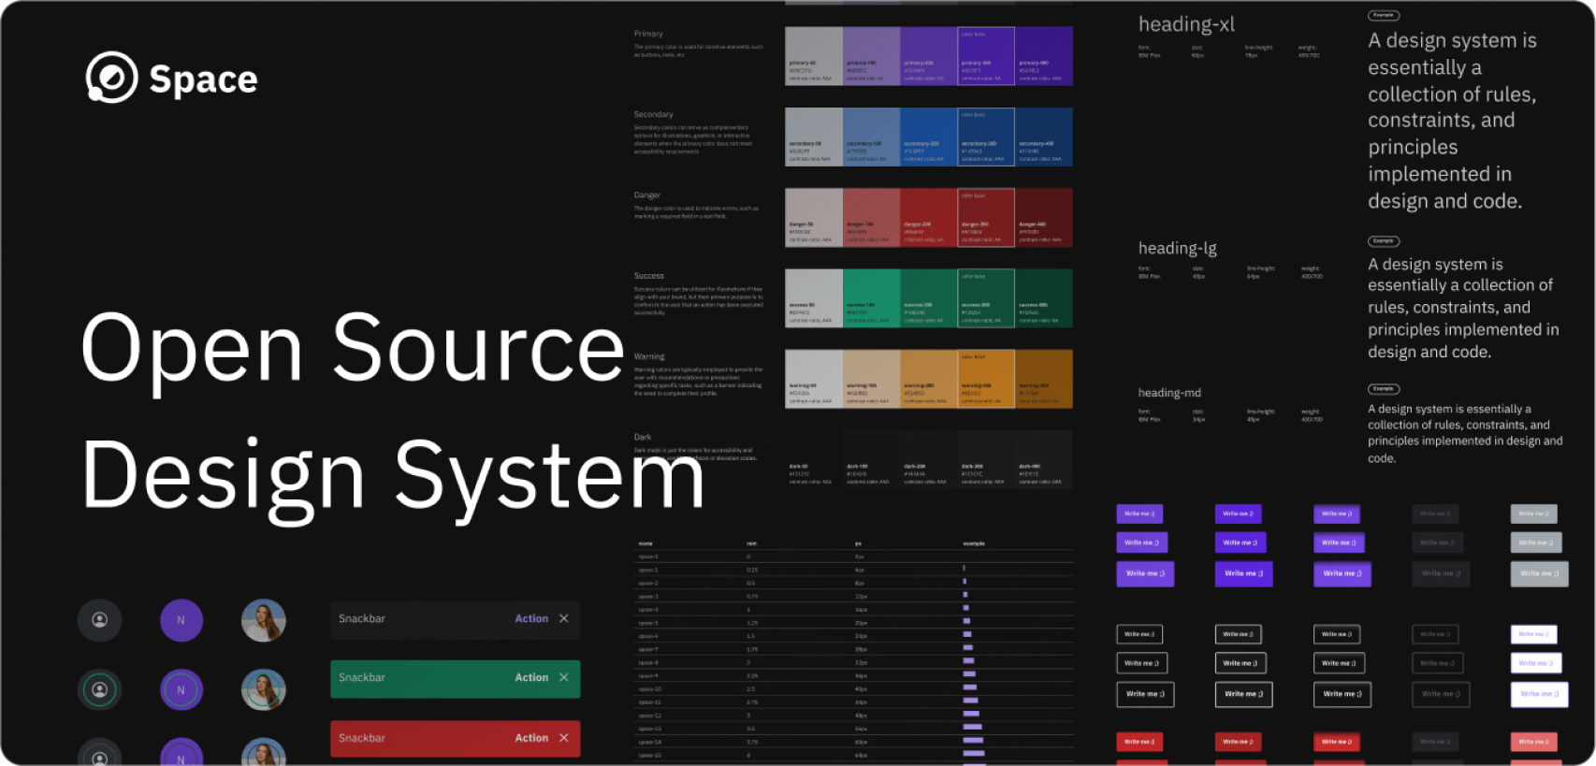This screenshot has width=1596, height=766.
Task: Pick the warning-400 swatch
Action: pyautogui.click(x=1044, y=379)
